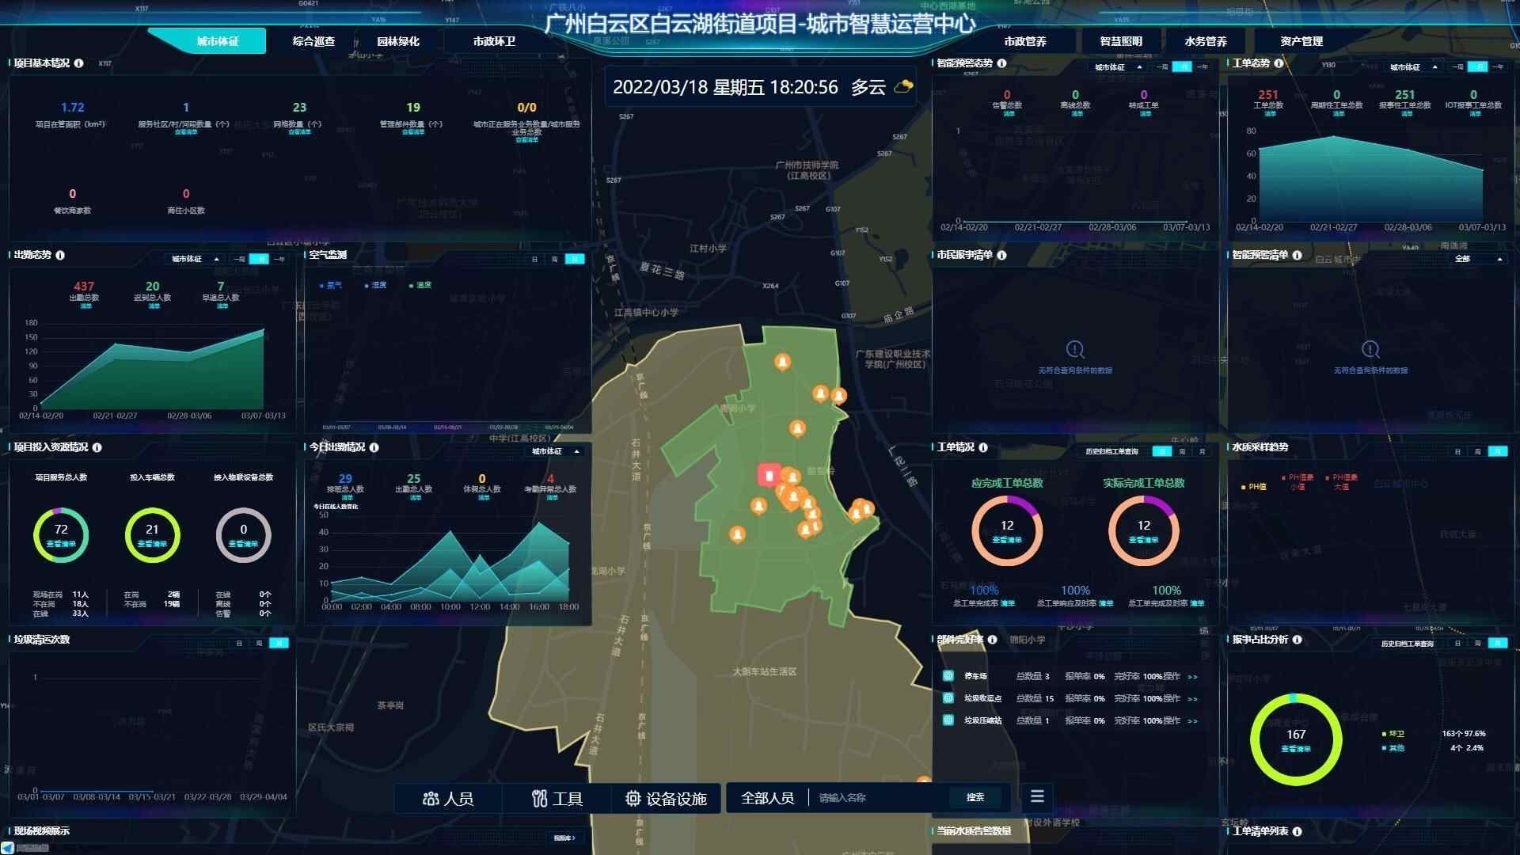The image size is (1520, 855).
Task: Open the hamburger menu beside search
Action: [1037, 796]
